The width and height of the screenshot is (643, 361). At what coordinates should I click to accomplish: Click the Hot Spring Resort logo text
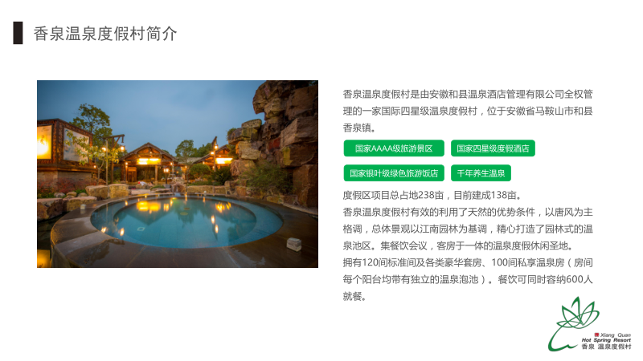tap(606, 340)
